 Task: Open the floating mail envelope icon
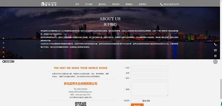215,50
